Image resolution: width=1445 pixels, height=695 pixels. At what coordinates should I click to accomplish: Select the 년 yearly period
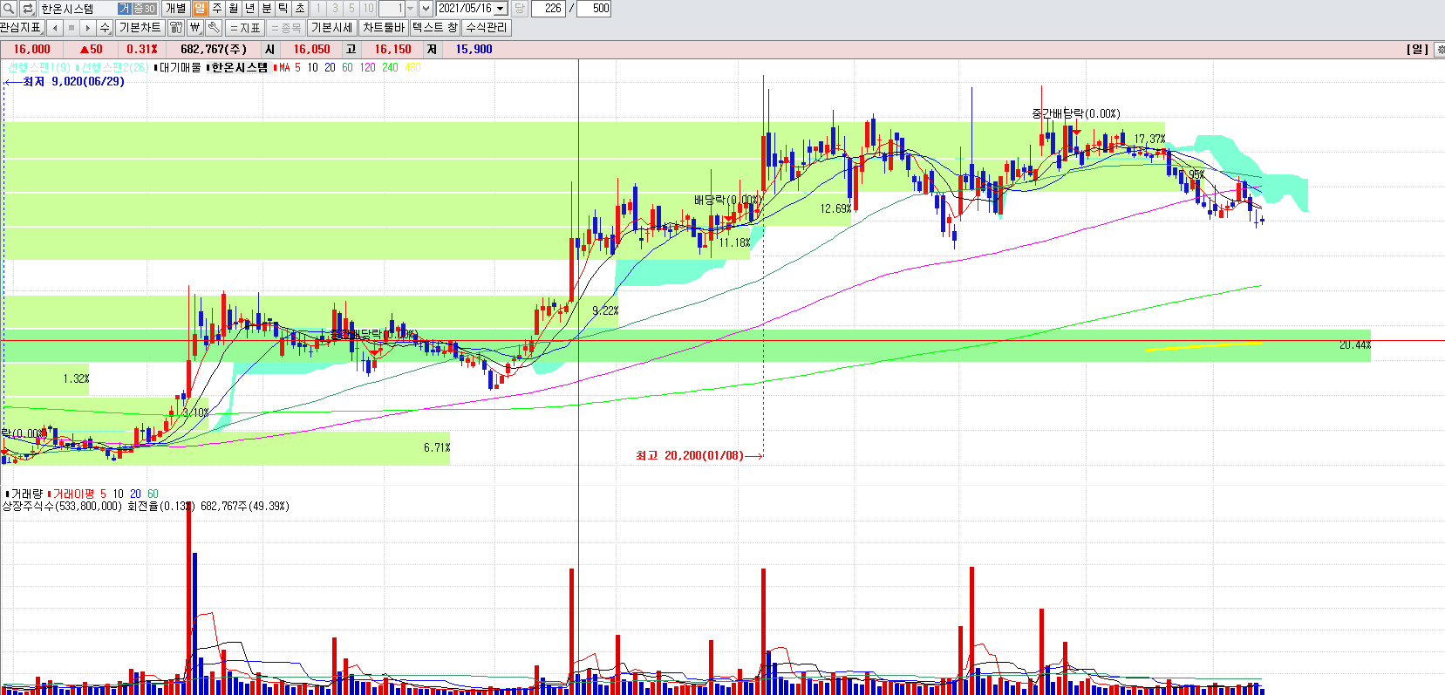(250, 9)
